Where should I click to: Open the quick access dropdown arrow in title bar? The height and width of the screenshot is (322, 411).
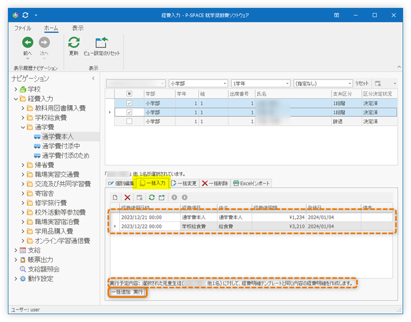click(x=36, y=15)
